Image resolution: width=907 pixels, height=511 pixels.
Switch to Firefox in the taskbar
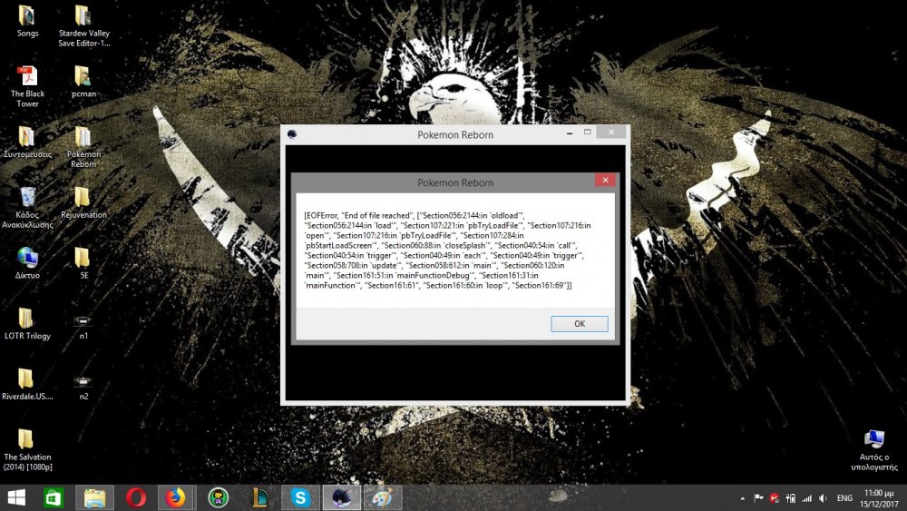pyautogui.click(x=175, y=497)
